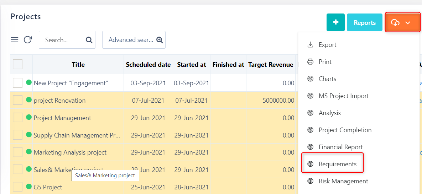Sort by Title column header
Screen dimensions: 422x194
click(78, 64)
